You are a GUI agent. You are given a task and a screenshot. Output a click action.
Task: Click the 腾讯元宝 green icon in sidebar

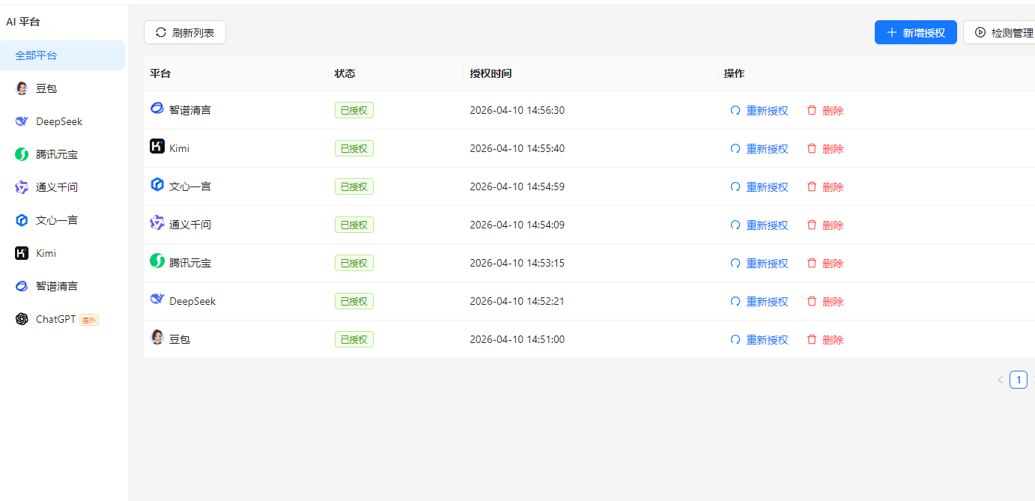click(22, 154)
